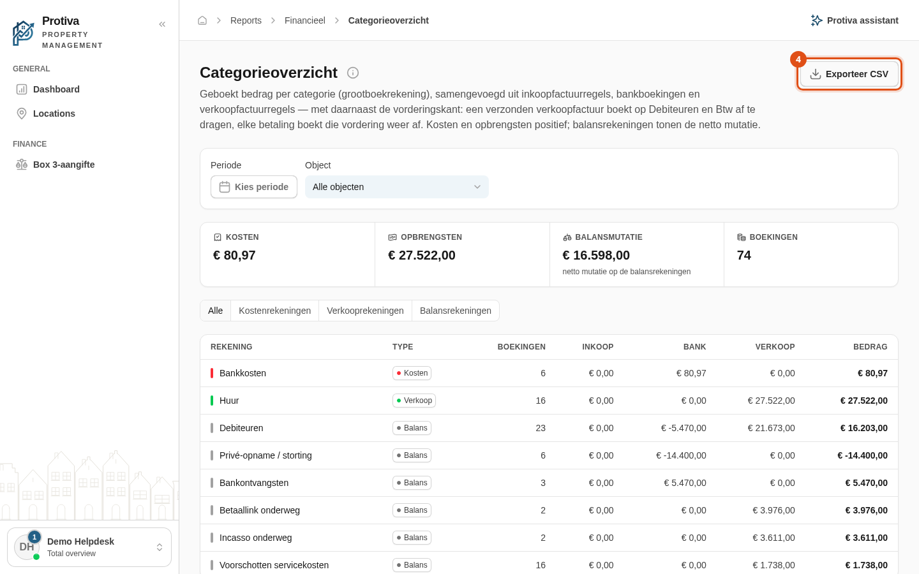Viewport: 919px width, 574px height.
Task: Go to the Reports breadcrumb link
Action: click(x=246, y=20)
